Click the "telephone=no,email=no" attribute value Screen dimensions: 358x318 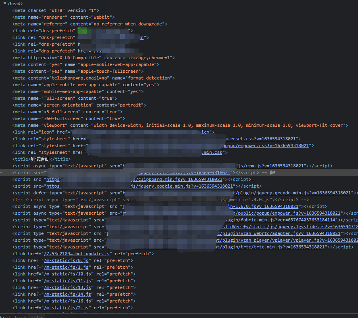[79, 78]
